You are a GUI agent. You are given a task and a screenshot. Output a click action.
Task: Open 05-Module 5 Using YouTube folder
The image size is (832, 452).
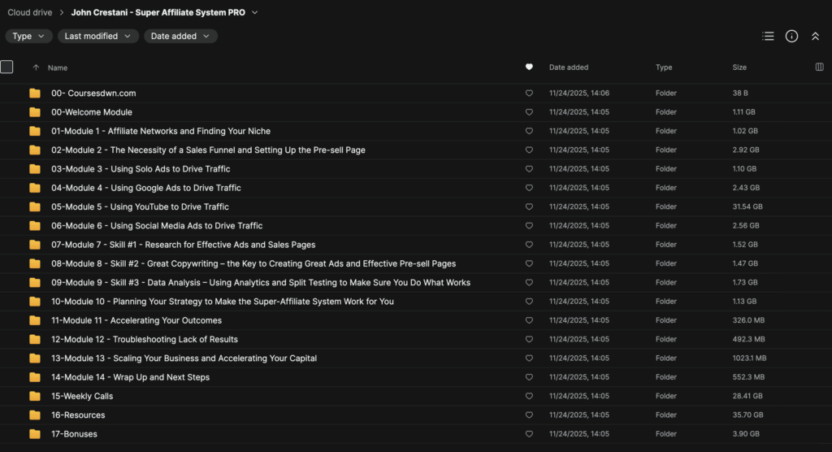(x=140, y=206)
